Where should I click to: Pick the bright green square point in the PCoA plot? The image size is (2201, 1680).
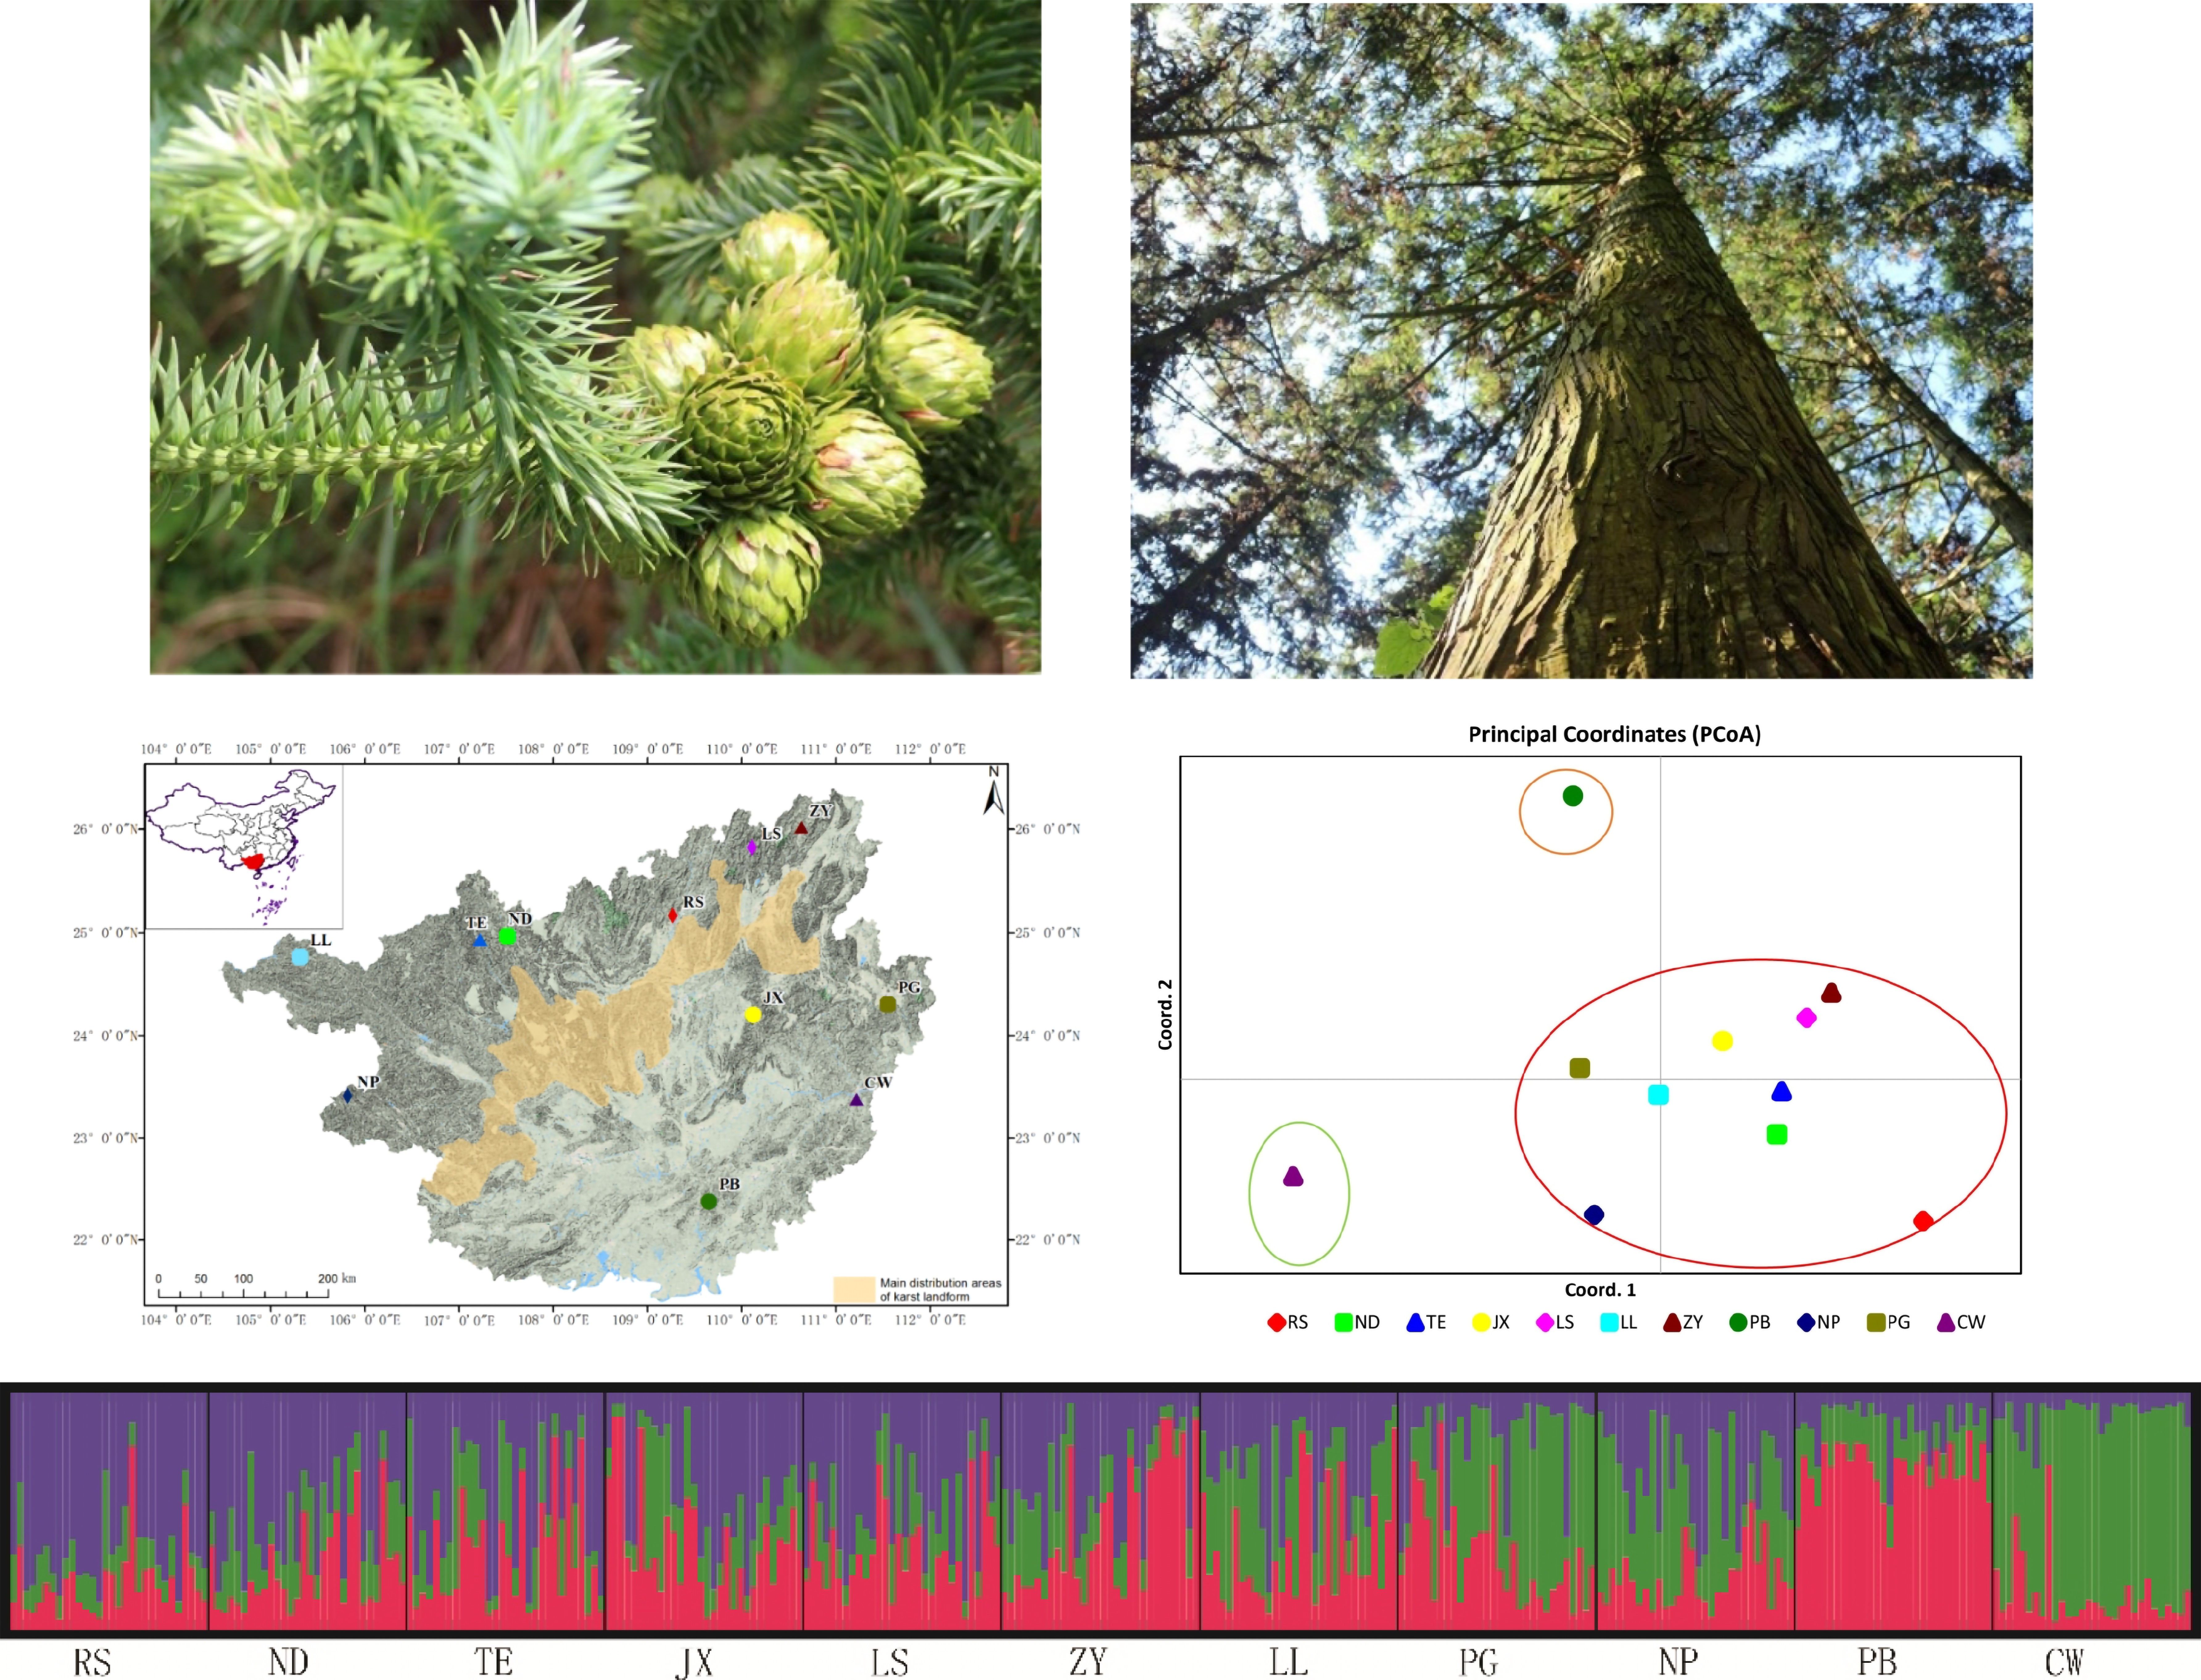pos(1777,1134)
